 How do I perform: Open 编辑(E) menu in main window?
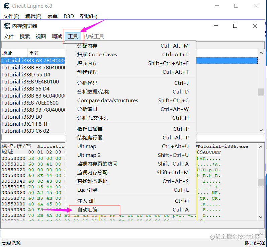pos(33,16)
